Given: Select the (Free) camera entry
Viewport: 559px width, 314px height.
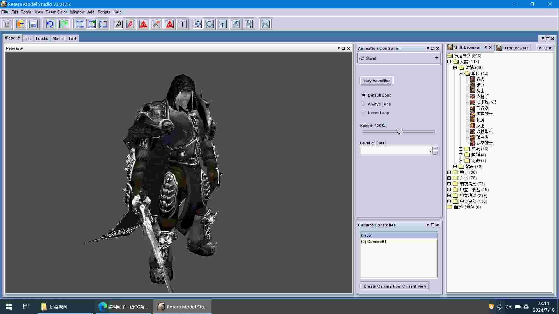Looking at the screenshot, I should point(399,235).
